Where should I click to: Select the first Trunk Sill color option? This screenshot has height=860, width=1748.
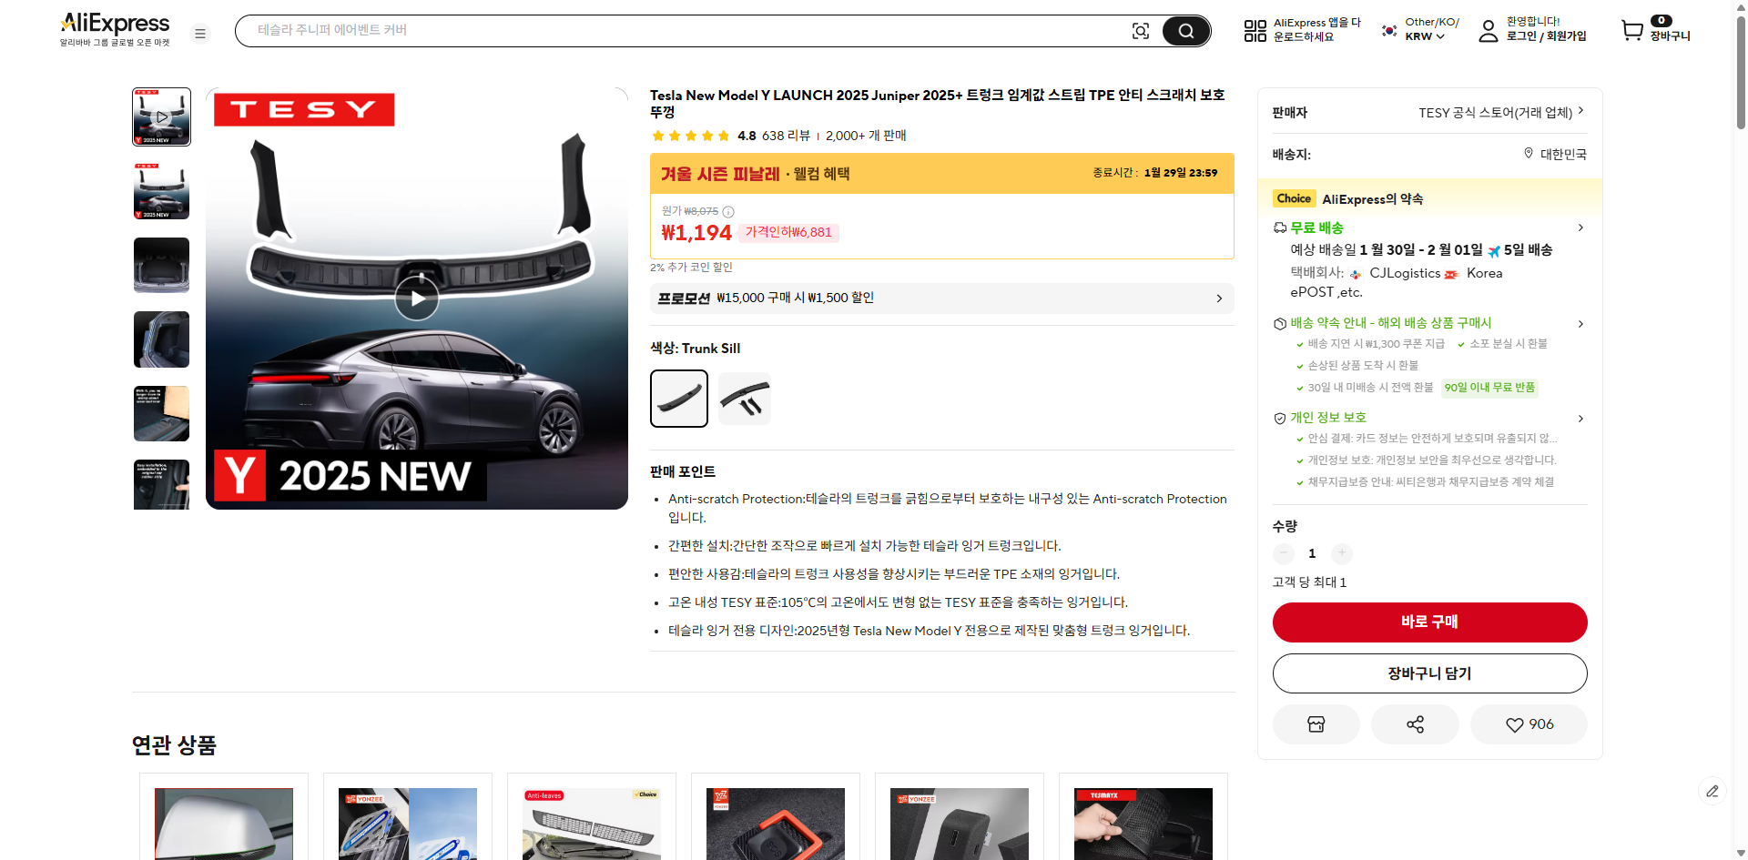[679, 399]
